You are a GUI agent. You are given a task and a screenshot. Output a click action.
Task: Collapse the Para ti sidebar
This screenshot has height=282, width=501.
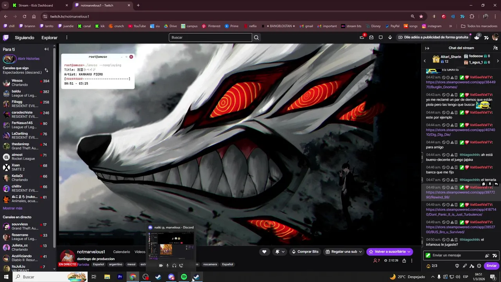[46, 49]
